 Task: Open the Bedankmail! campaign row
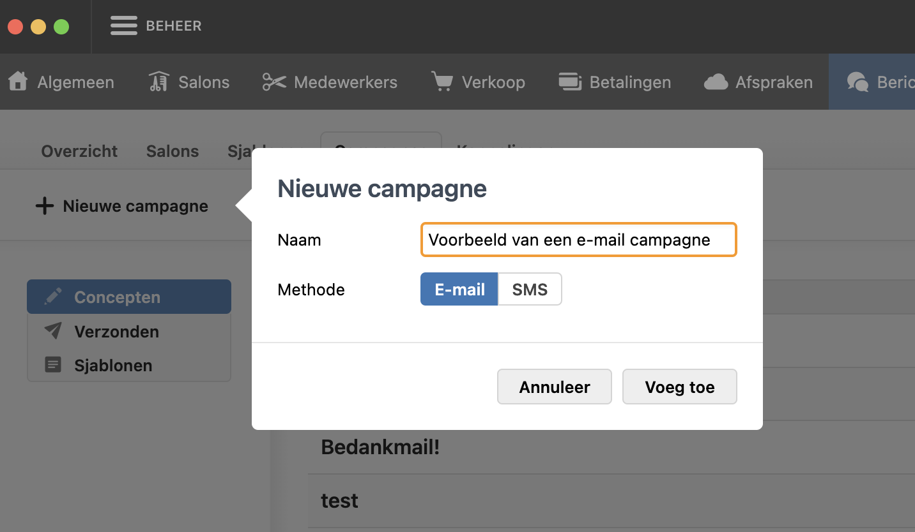click(x=380, y=447)
